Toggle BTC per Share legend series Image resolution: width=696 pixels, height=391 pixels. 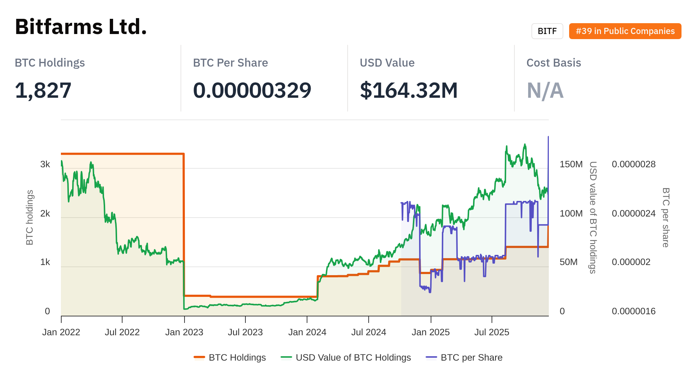click(x=471, y=358)
